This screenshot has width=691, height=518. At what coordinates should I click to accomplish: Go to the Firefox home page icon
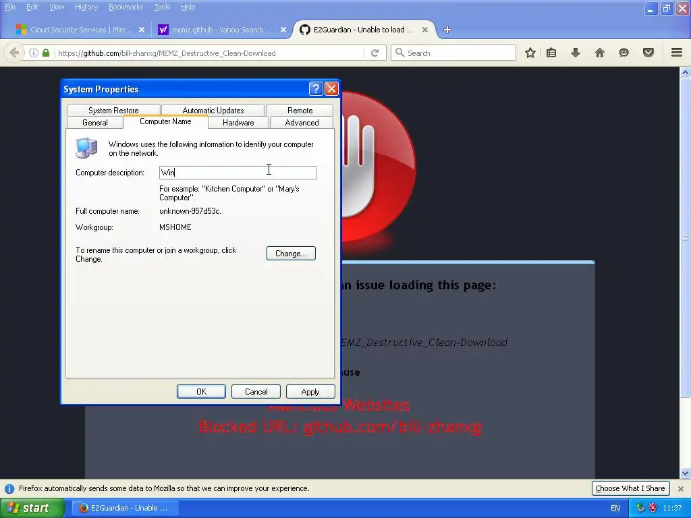tap(600, 53)
